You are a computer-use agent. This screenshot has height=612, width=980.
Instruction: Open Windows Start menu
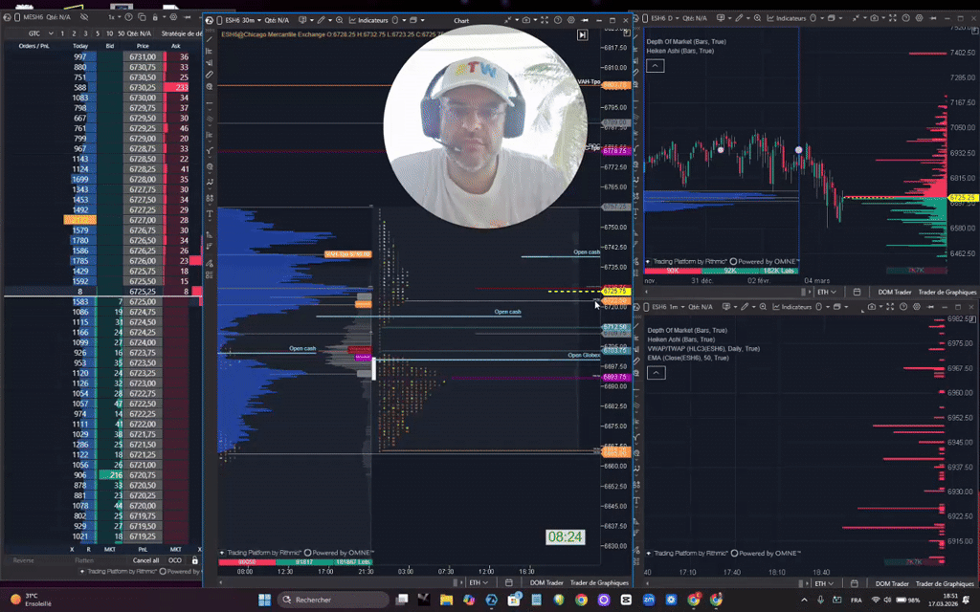coord(264,600)
